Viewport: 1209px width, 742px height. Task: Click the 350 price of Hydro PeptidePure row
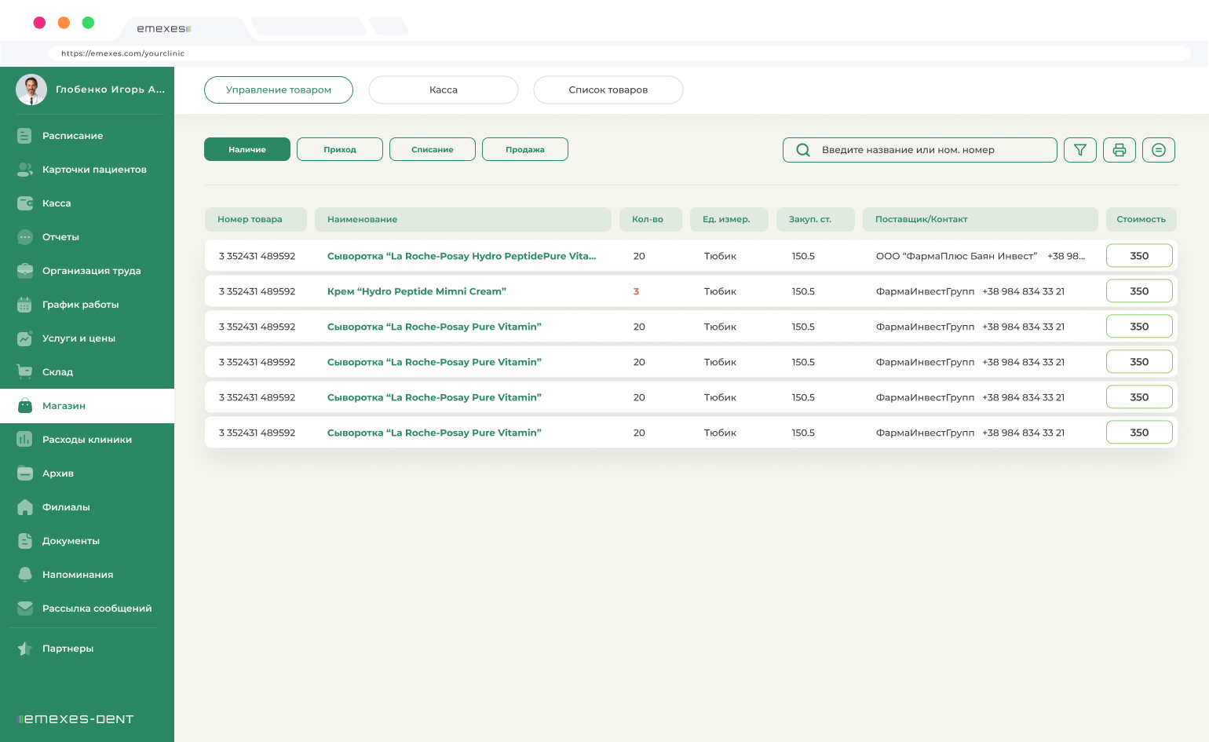(x=1139, y=256)
